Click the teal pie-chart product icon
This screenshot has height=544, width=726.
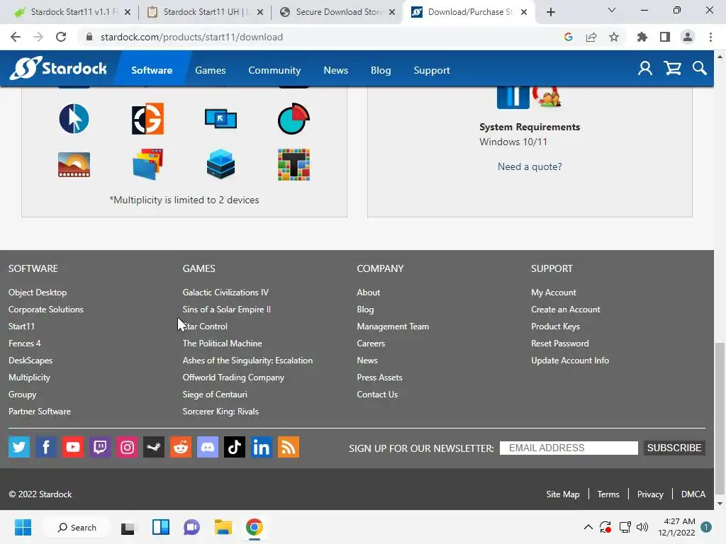[294, 119]
